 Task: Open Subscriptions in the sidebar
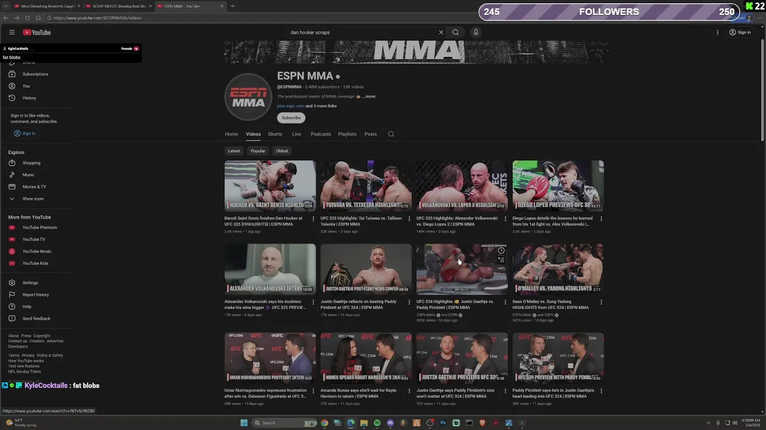35,74
